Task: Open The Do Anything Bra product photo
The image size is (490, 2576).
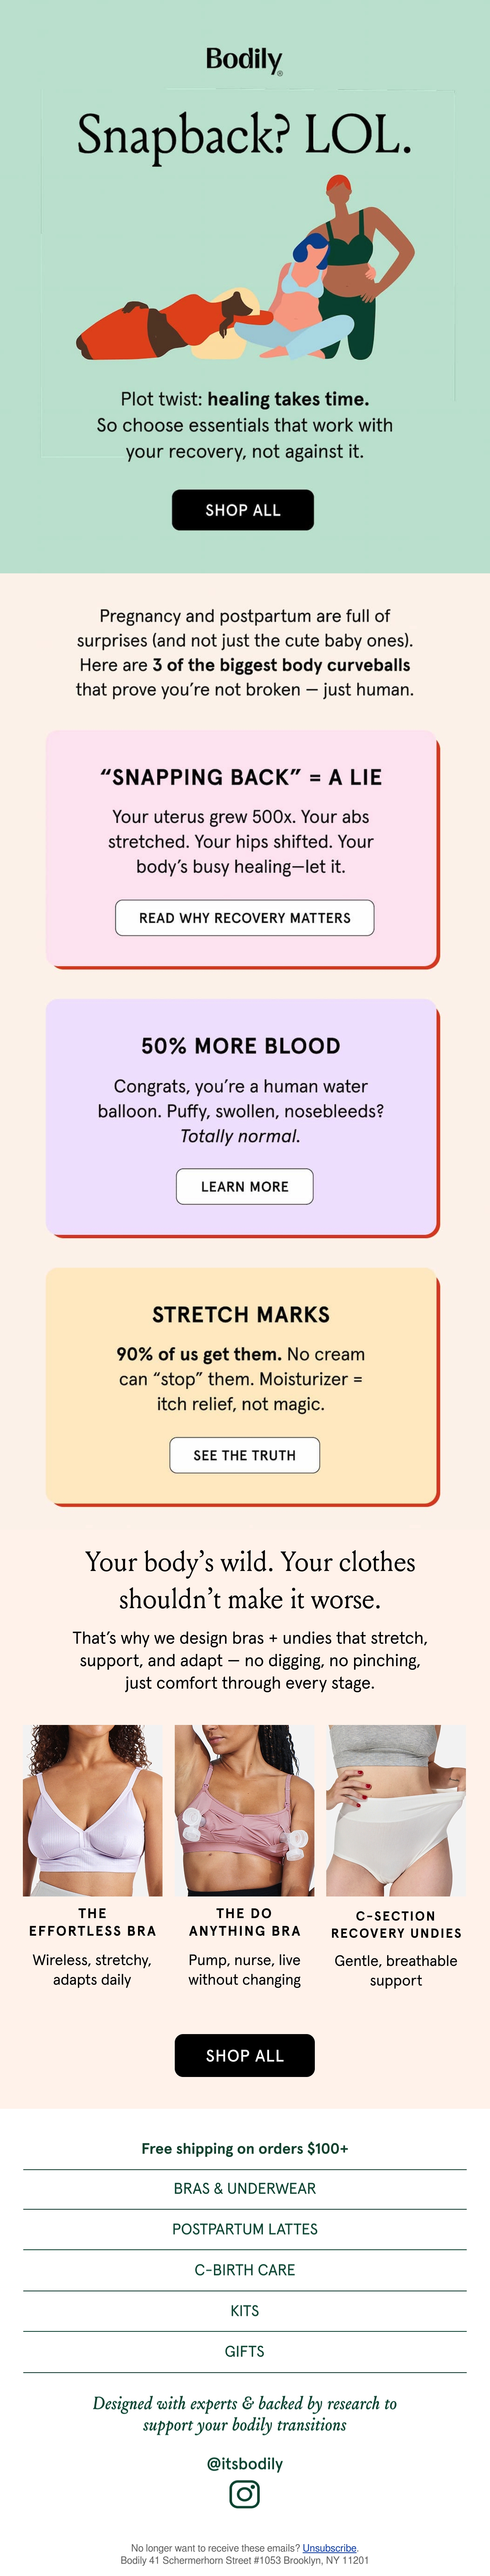Action: pyautogui.click(x=245, y=1809)
